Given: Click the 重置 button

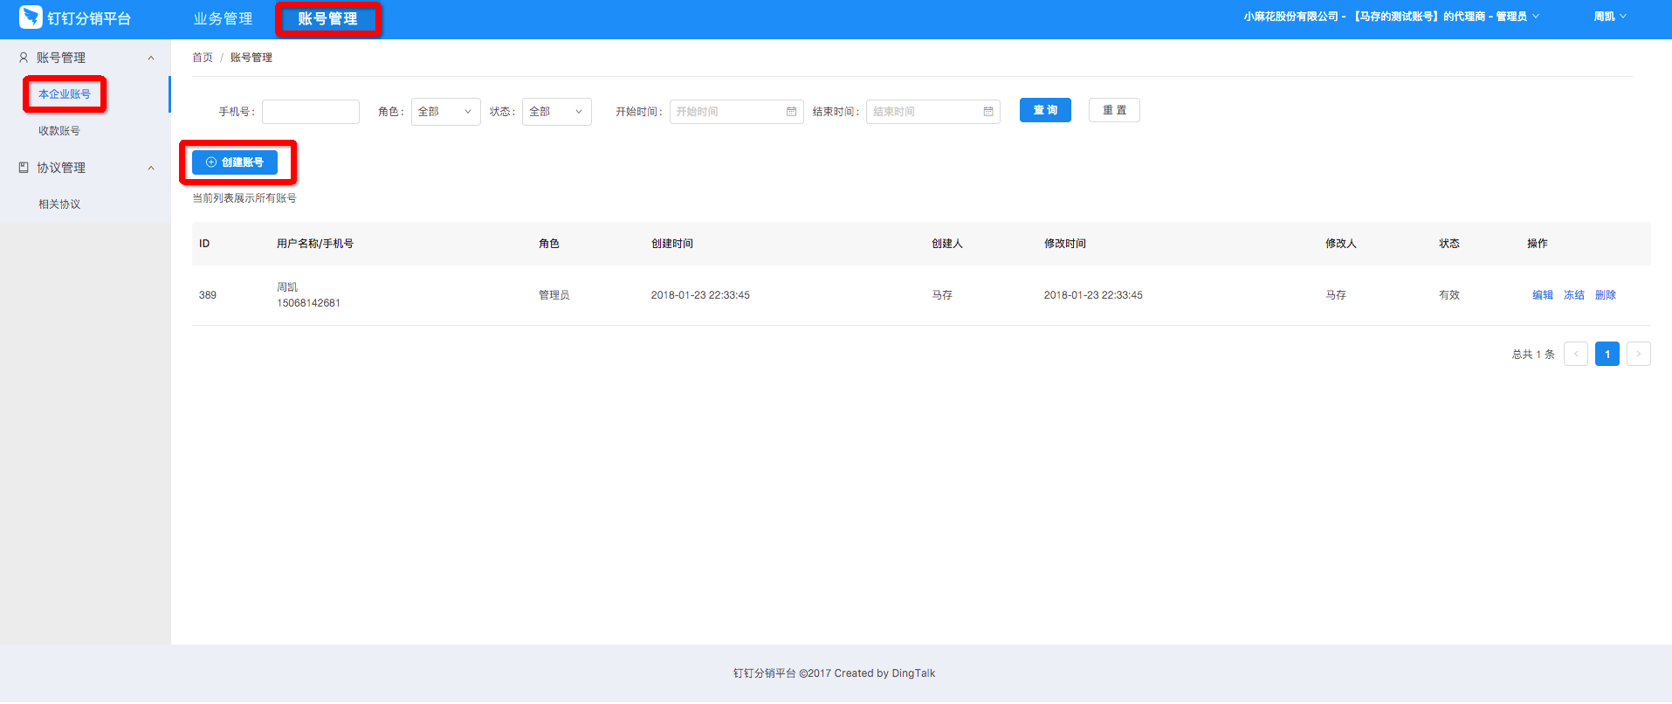Looking at the screenshot, I should pyautogui.click(x=1114, y=110).
